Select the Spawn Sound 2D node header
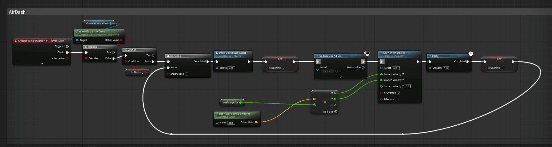The image size is (552, 147). pos(340,56)
